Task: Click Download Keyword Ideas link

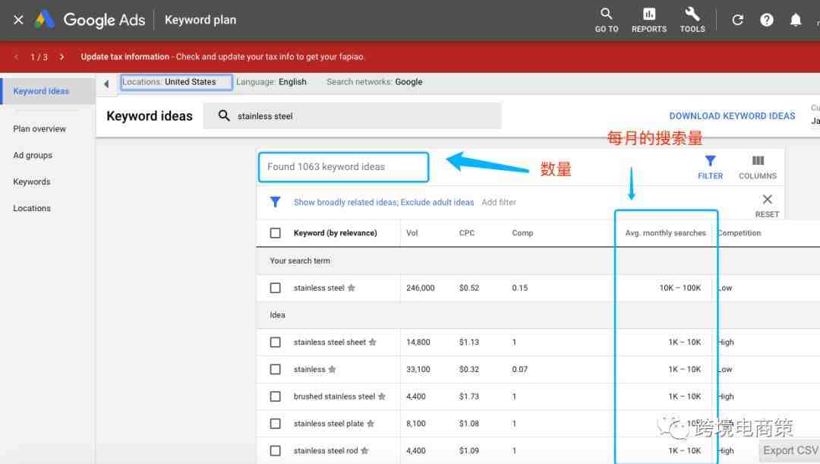Action: coord(732,115)
